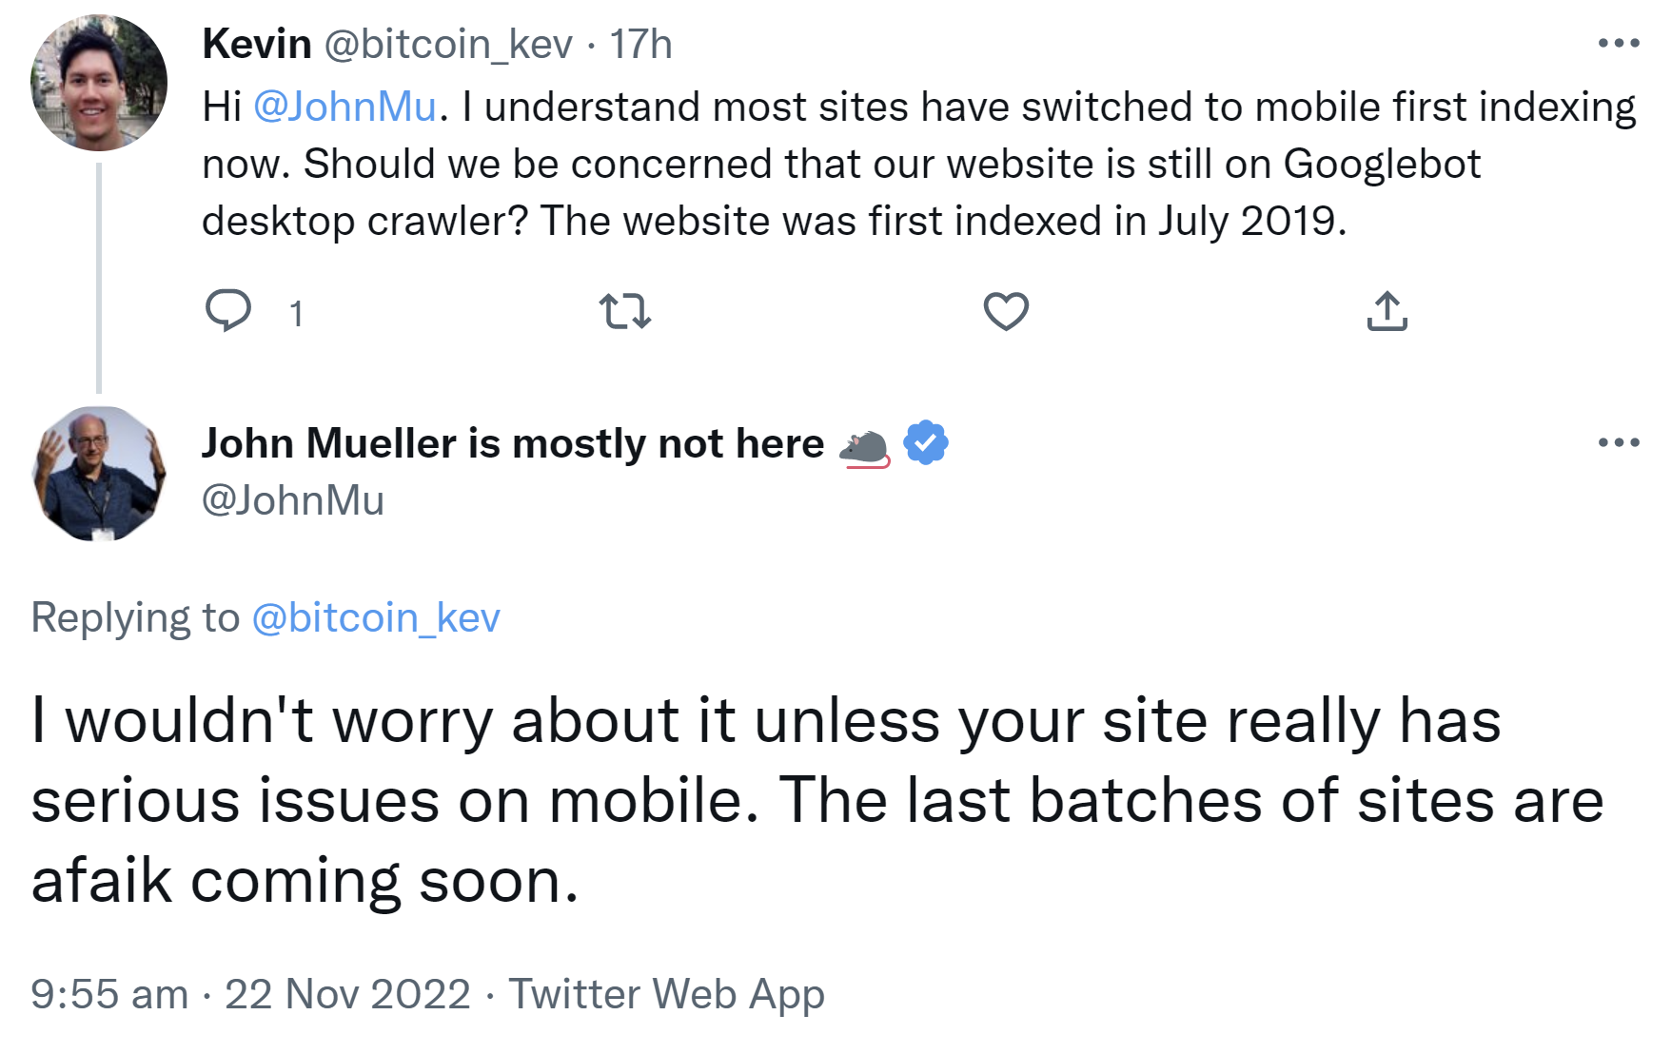Click the @JohnMu handle under the display name
The image size is (1672, 1054).
[x=291, y=499]
